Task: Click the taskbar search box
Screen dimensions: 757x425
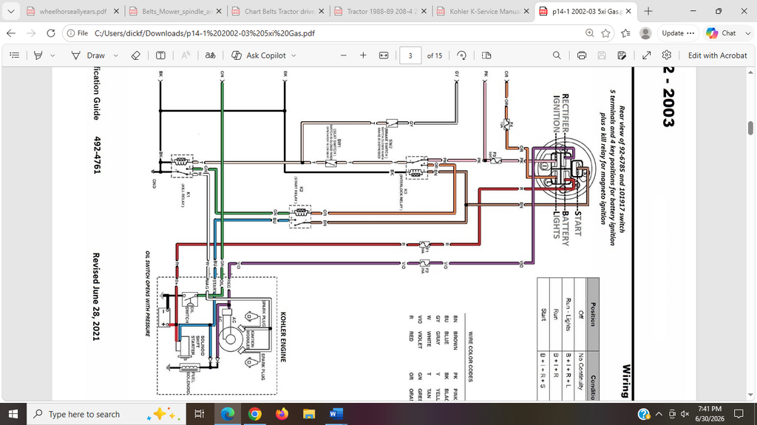Action: point(106,414)
